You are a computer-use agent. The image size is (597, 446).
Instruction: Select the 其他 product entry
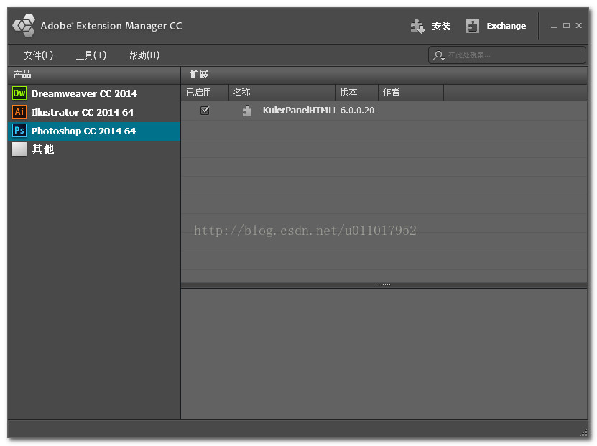[94, 149]
